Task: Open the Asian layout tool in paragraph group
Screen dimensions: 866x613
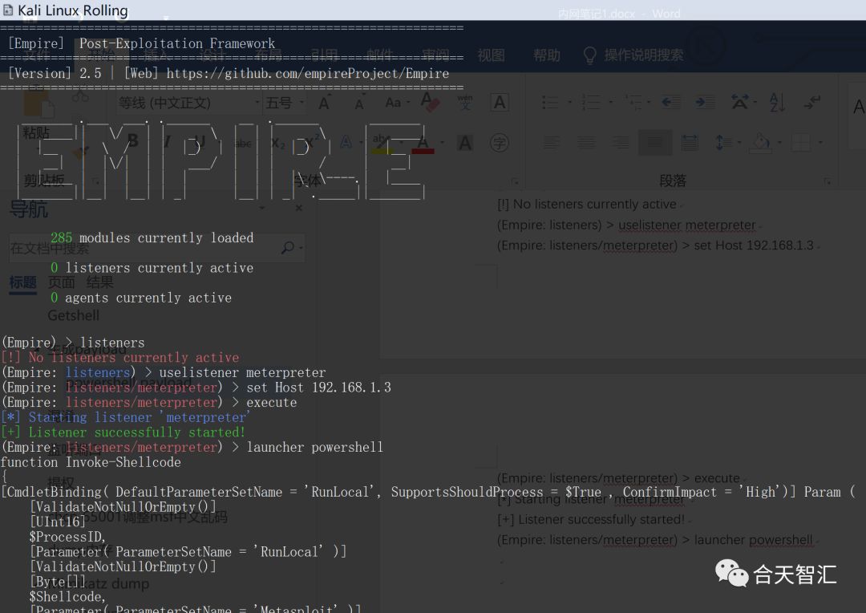Action: [x=739, y=102]
